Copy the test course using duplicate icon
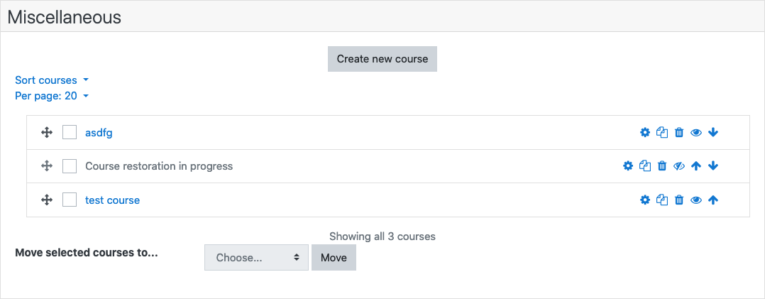 662,200
